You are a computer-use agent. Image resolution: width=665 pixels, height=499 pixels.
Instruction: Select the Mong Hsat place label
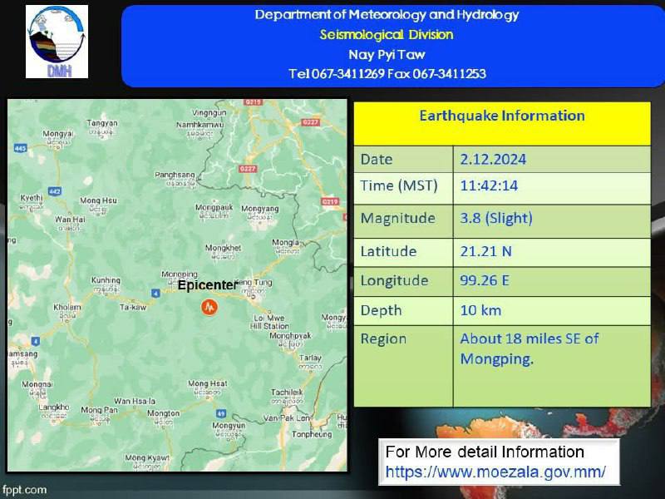(207, 383)
